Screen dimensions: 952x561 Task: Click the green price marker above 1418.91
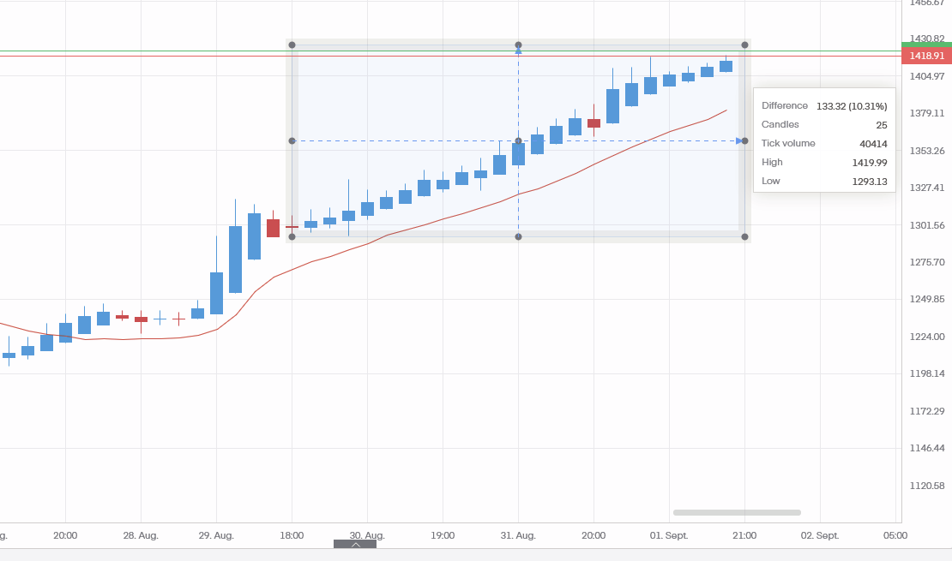tap(927, 45)
